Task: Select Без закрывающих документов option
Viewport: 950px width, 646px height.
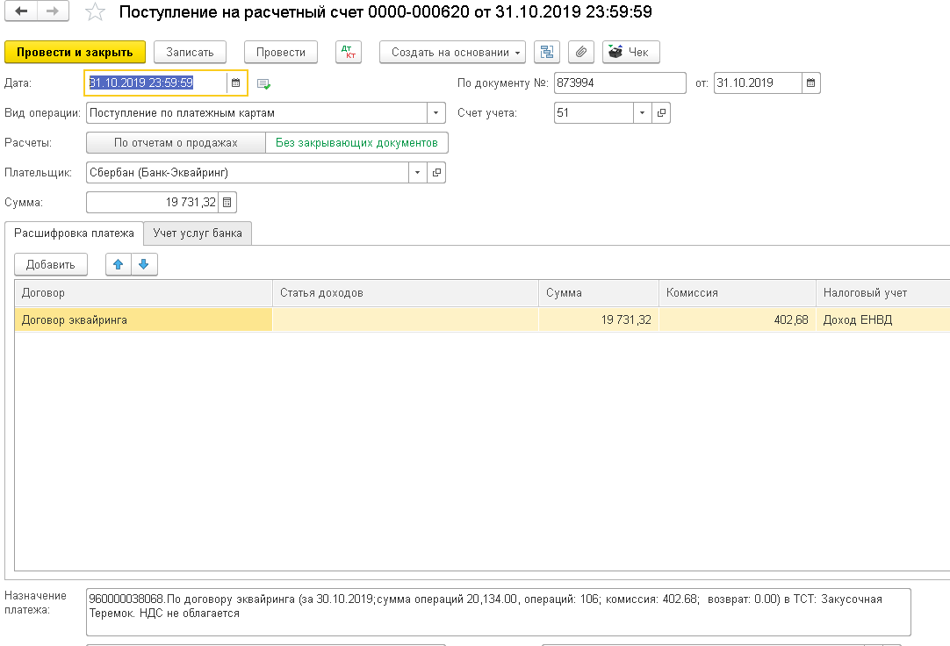Action: click(356, 142)
